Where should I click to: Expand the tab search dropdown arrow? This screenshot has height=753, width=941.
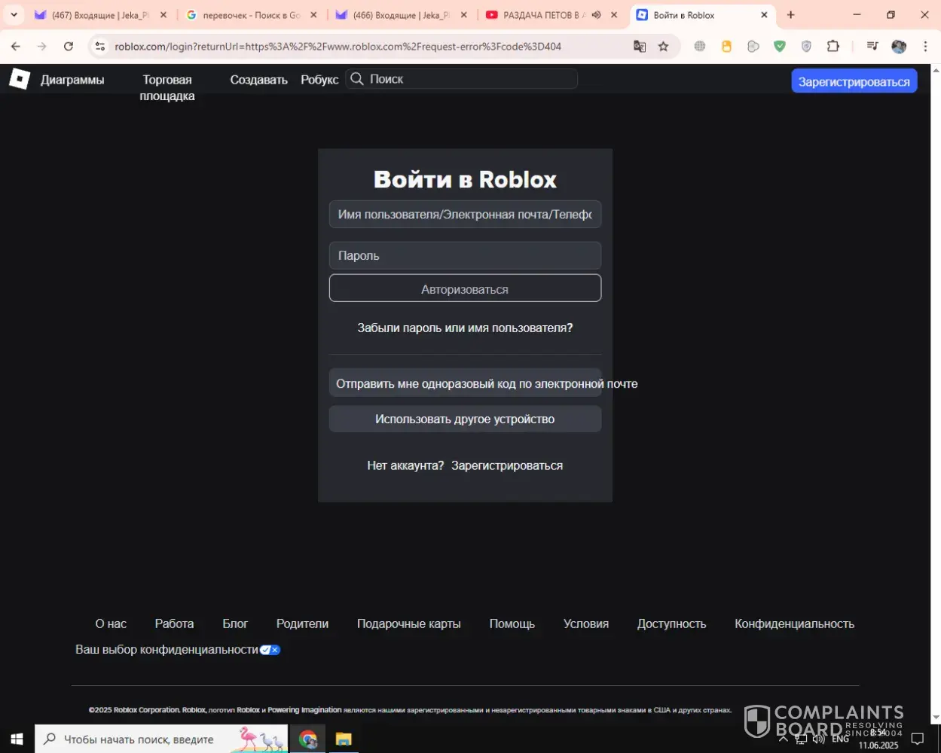click(x=14, y=15)
